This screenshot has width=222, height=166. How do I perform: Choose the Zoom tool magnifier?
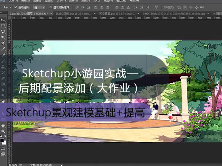(x=3, y=131)
